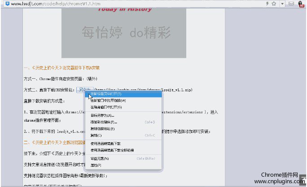Click the '另存为' download link button
This screenshot has height=187, width=307.
(84, 89)
